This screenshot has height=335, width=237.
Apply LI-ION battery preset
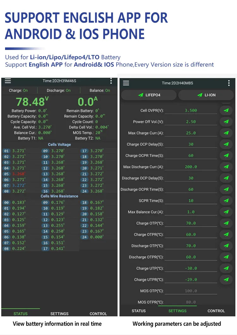pos(206,95)
